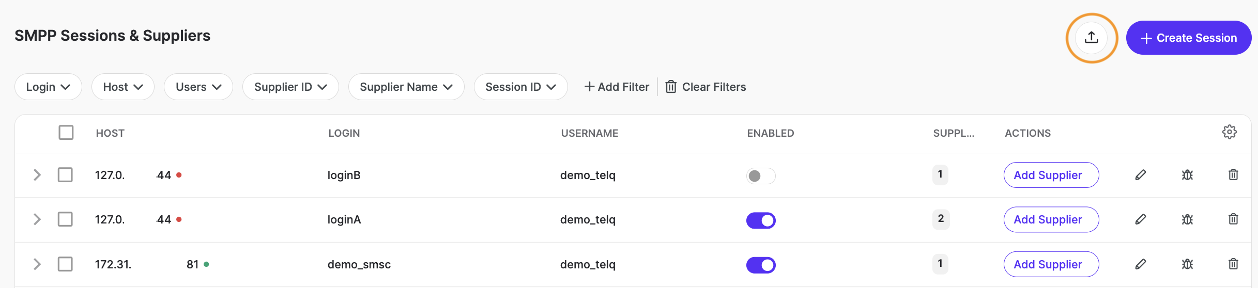Image resolution: width=1258 pixels, height=288 pixels.
Task: Enable the loginB session toggle
Action: 760,176
